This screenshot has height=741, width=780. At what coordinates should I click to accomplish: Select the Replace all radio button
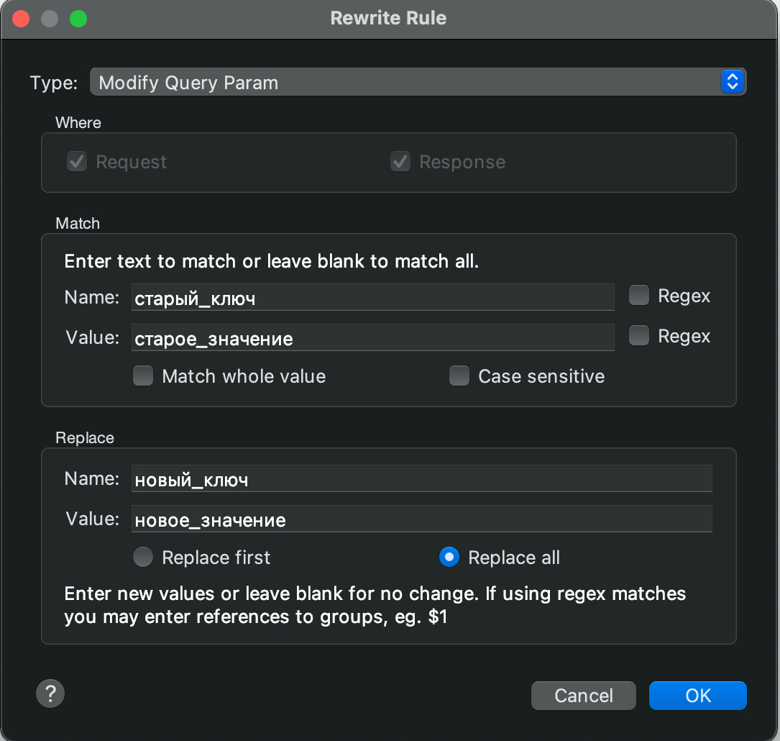point(449,558)
